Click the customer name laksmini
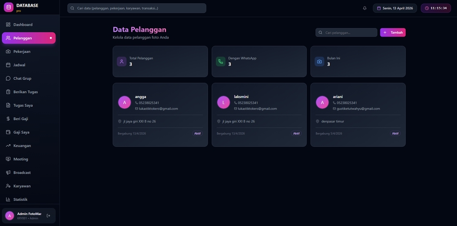This screenshot has height=226, width=457. [x=241, y=96]
